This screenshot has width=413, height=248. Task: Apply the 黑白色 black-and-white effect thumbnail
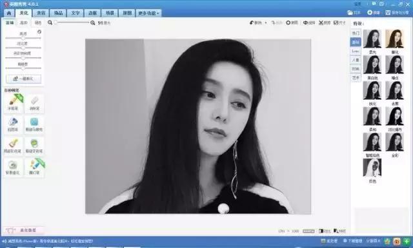[372, 64]
